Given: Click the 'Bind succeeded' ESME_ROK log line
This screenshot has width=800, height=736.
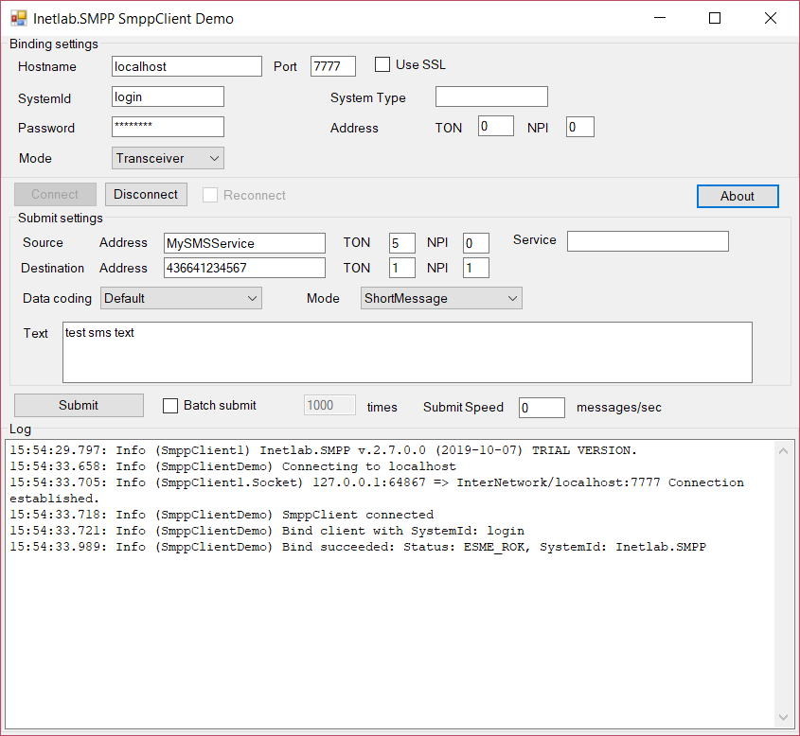Looking at the screenshot, I should [x=358, y=548].
